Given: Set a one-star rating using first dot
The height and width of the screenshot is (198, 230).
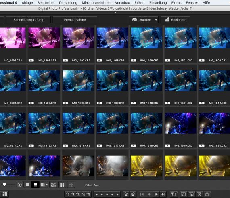Looking at the screenshot, I should [97, 194].
